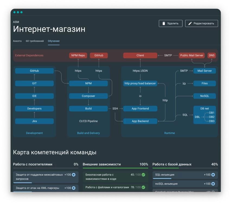Select the http proxy/load balancer node

pos(140,83)
